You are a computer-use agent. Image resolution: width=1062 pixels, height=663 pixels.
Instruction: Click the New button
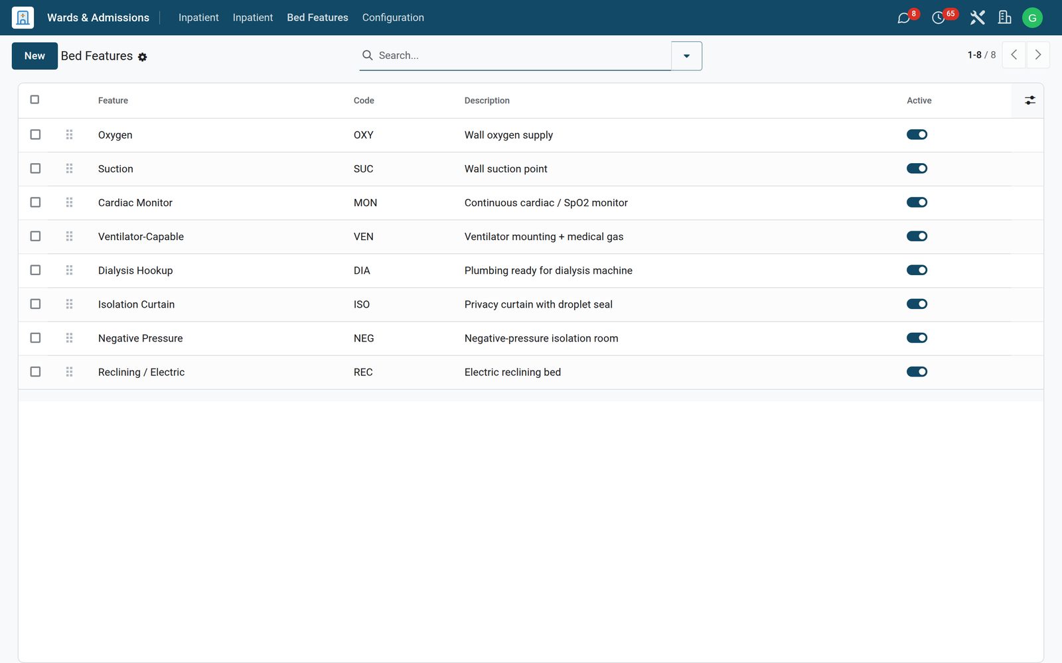click(x=35, y=56)
